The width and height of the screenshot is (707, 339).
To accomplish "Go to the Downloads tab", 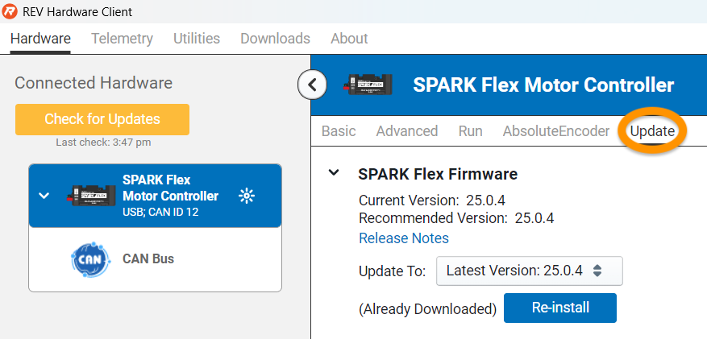I will click(275, 39).
